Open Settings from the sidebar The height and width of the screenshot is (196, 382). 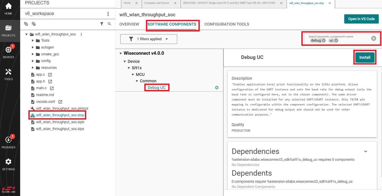[x=8, y=164]
